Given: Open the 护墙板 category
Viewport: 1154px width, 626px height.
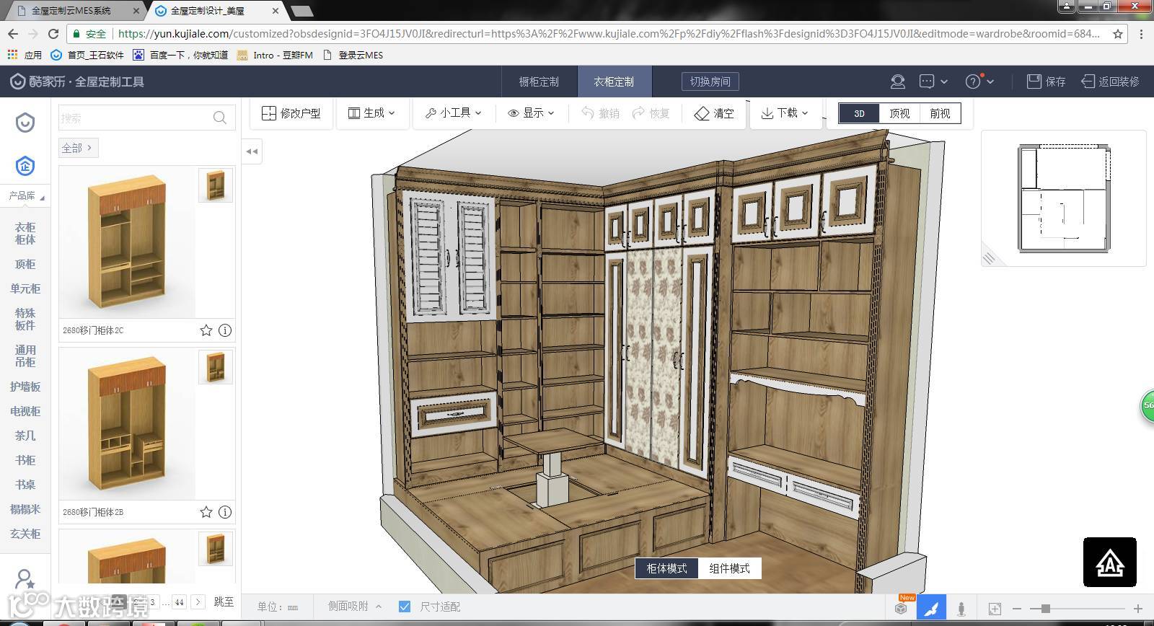Looking at the screenshot, I should pyautogui.click(x=25, y=387).
